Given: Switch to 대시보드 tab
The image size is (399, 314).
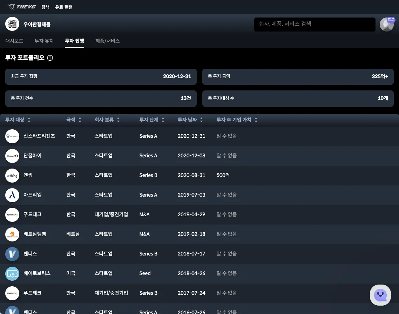Looking at the screenshot, I should (x=14, y=41).
